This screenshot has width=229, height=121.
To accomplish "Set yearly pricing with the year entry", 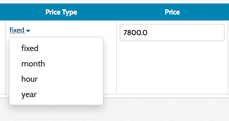I will coord(29,94).
